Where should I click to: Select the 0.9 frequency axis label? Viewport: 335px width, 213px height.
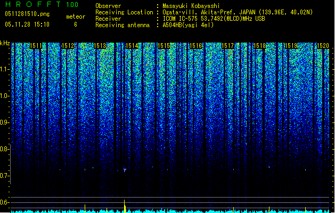coord(4,122)
